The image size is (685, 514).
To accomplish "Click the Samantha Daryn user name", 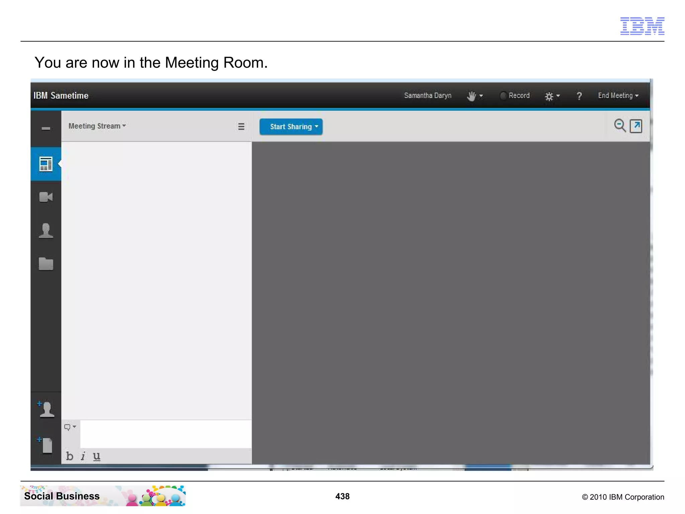I will pos(428,96).
